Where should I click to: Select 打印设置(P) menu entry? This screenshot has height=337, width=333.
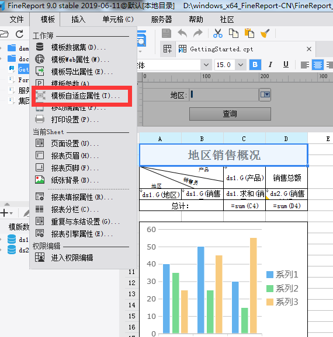click(83, 120)
